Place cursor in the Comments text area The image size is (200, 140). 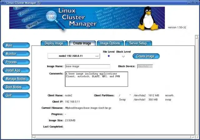pos(97,79)
